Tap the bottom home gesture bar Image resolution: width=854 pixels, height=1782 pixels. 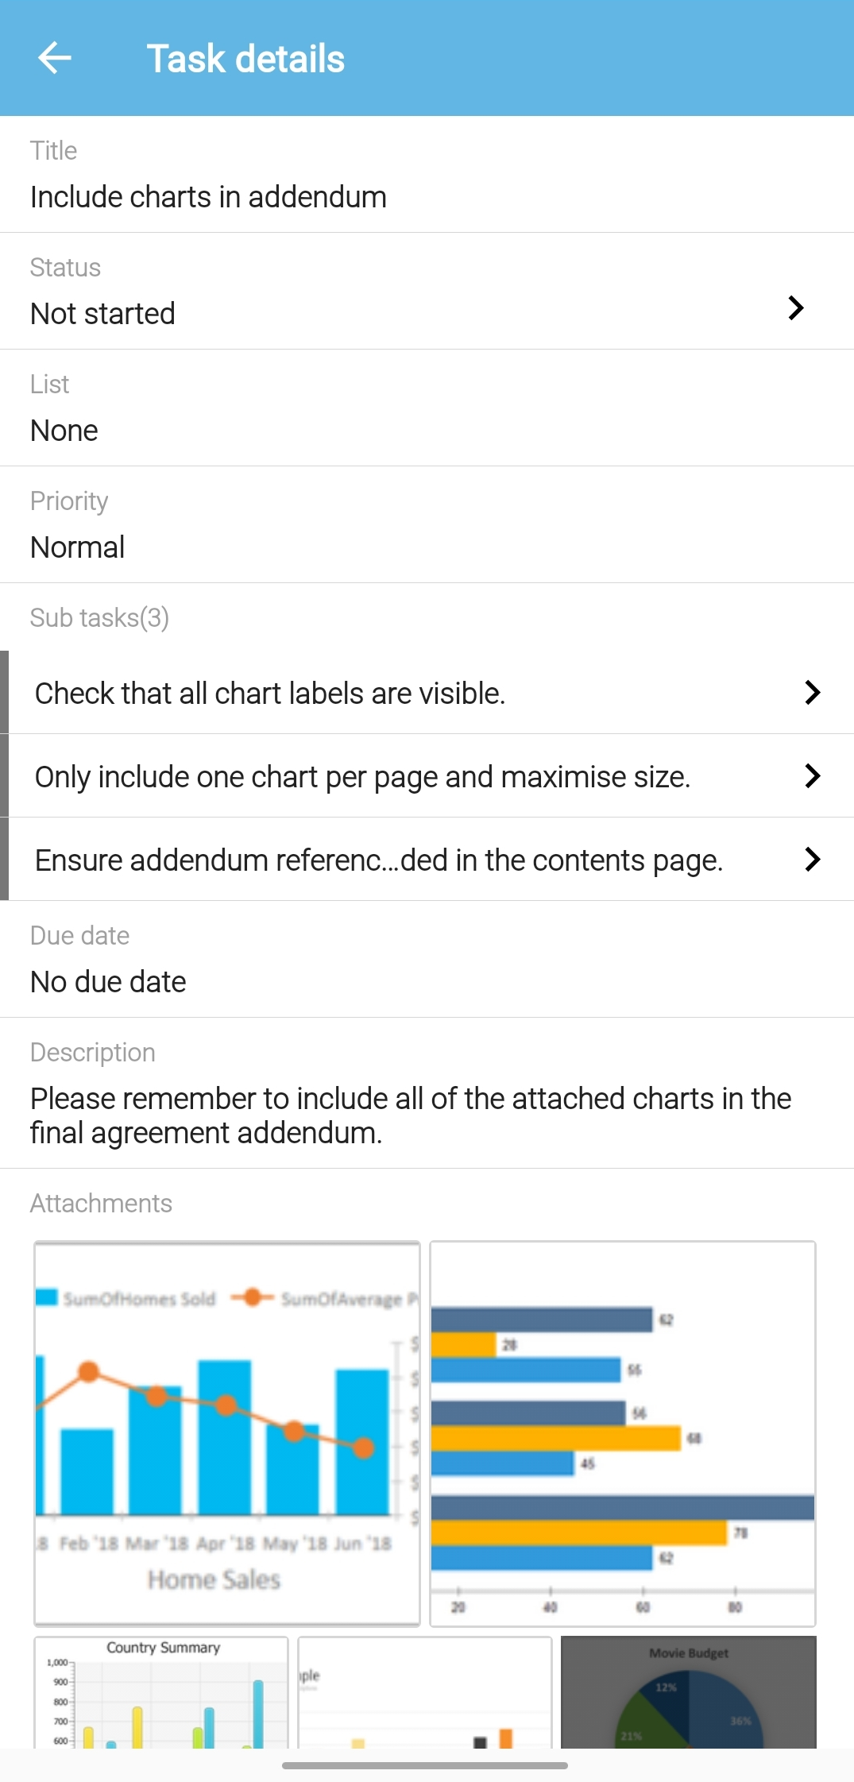point(425,1765)
